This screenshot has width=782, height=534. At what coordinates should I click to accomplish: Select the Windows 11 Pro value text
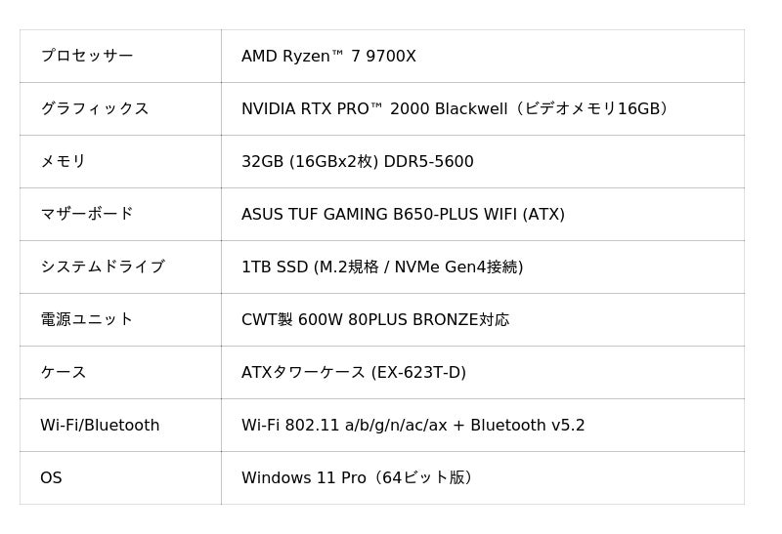[x=304, y=478]
